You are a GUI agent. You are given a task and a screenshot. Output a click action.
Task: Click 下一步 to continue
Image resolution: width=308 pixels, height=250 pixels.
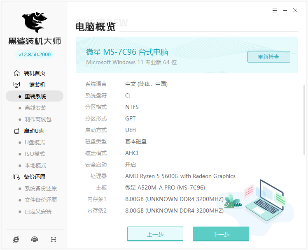[221, 234]
